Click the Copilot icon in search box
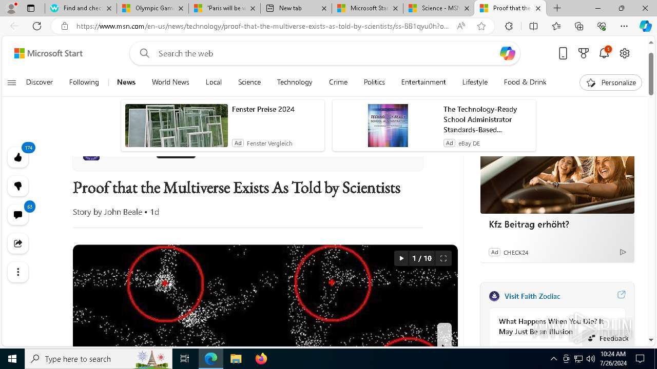Viewport: 657px width, 369px height. (x=507, y=53)
